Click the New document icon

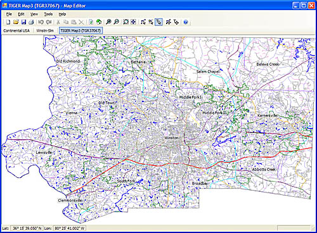[8, 22]
